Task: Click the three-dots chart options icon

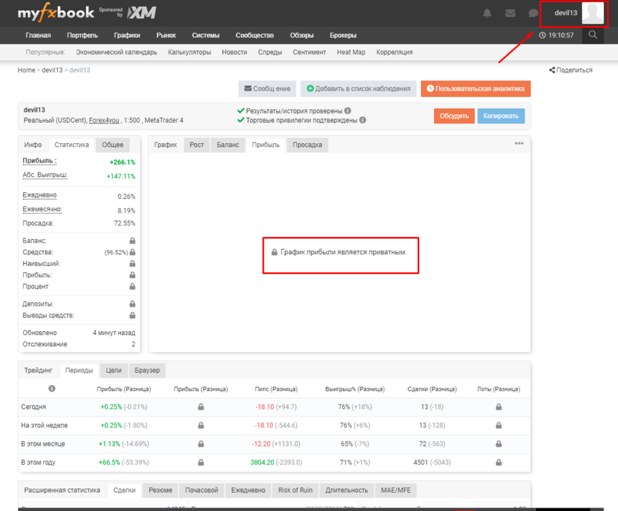Action: [x=519, y=143]
